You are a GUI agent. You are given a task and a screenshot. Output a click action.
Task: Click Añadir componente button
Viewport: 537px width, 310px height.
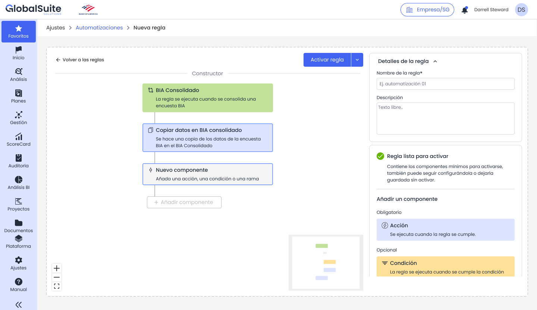pos(184,202)
